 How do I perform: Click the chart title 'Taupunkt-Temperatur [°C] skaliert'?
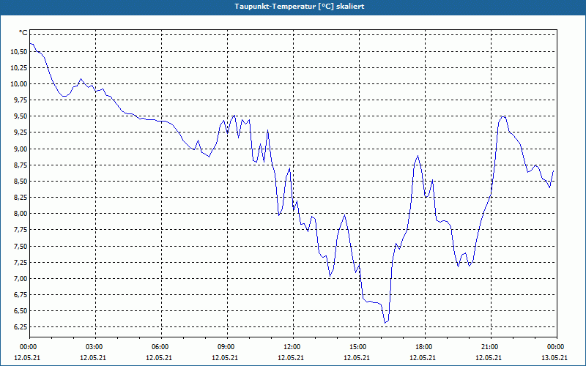point(300,7)
